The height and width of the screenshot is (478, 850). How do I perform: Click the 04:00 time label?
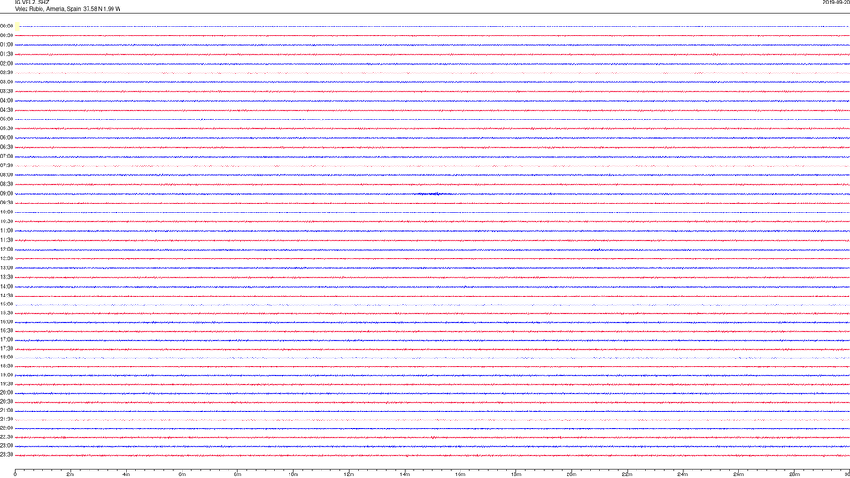[x=6, y=101]
